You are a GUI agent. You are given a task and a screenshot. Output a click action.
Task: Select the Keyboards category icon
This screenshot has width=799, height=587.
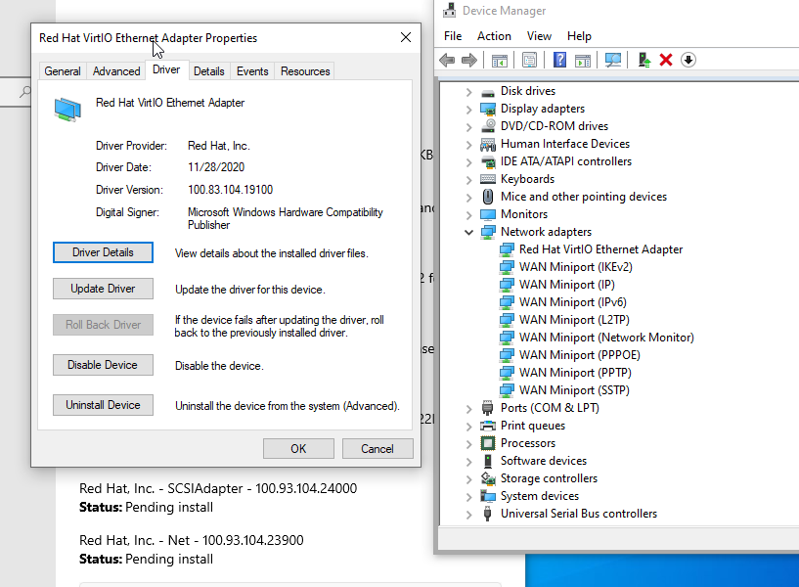[488, 179]
